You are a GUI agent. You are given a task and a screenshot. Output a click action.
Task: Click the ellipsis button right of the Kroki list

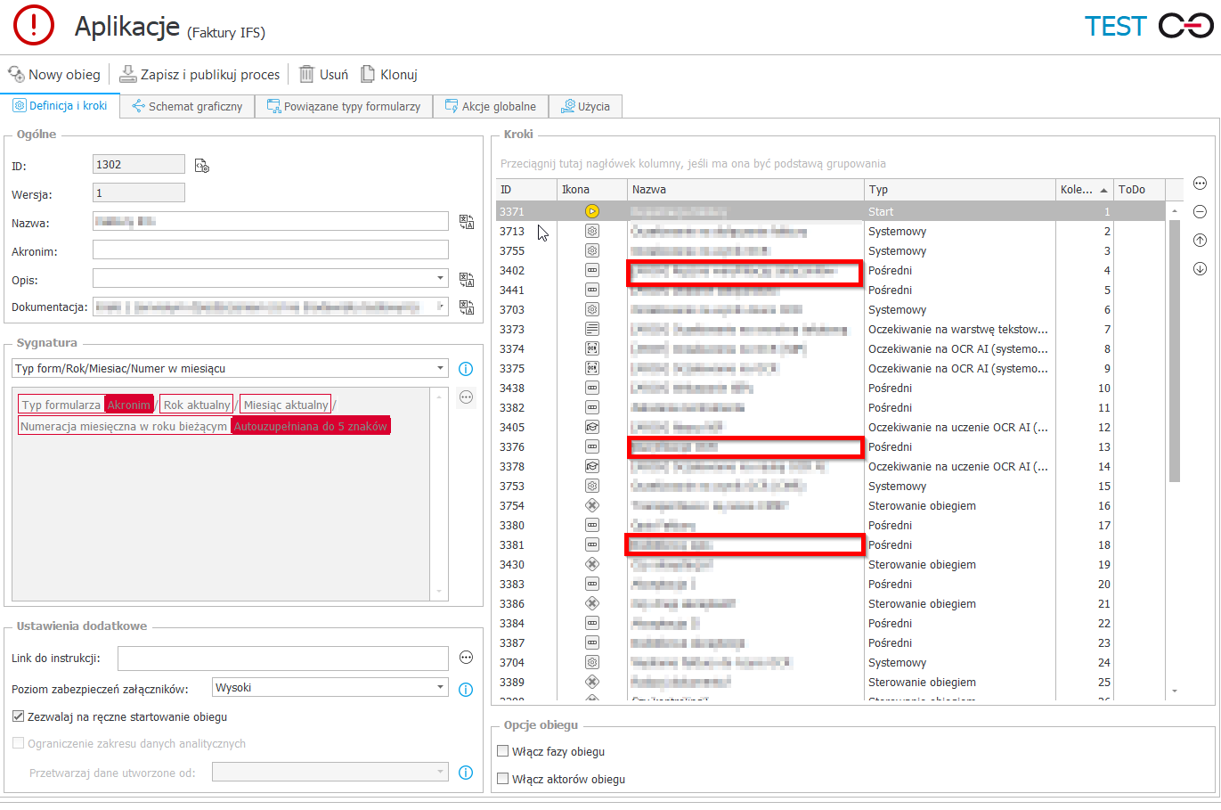pyautogui.click(x=1200, y=184)
